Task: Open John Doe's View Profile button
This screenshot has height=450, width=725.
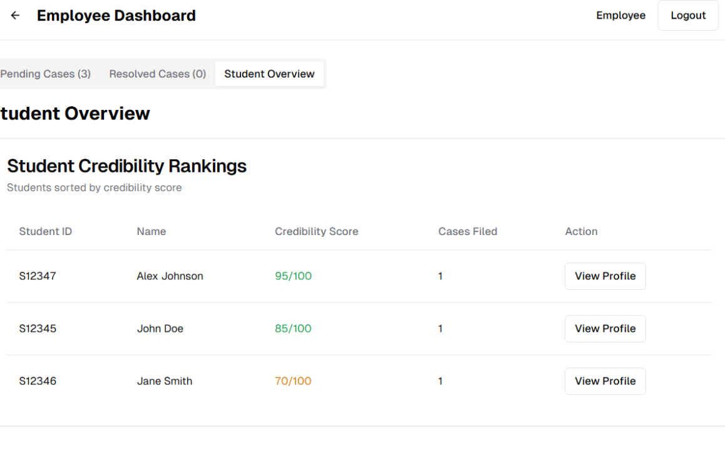Action: (605, 329)
